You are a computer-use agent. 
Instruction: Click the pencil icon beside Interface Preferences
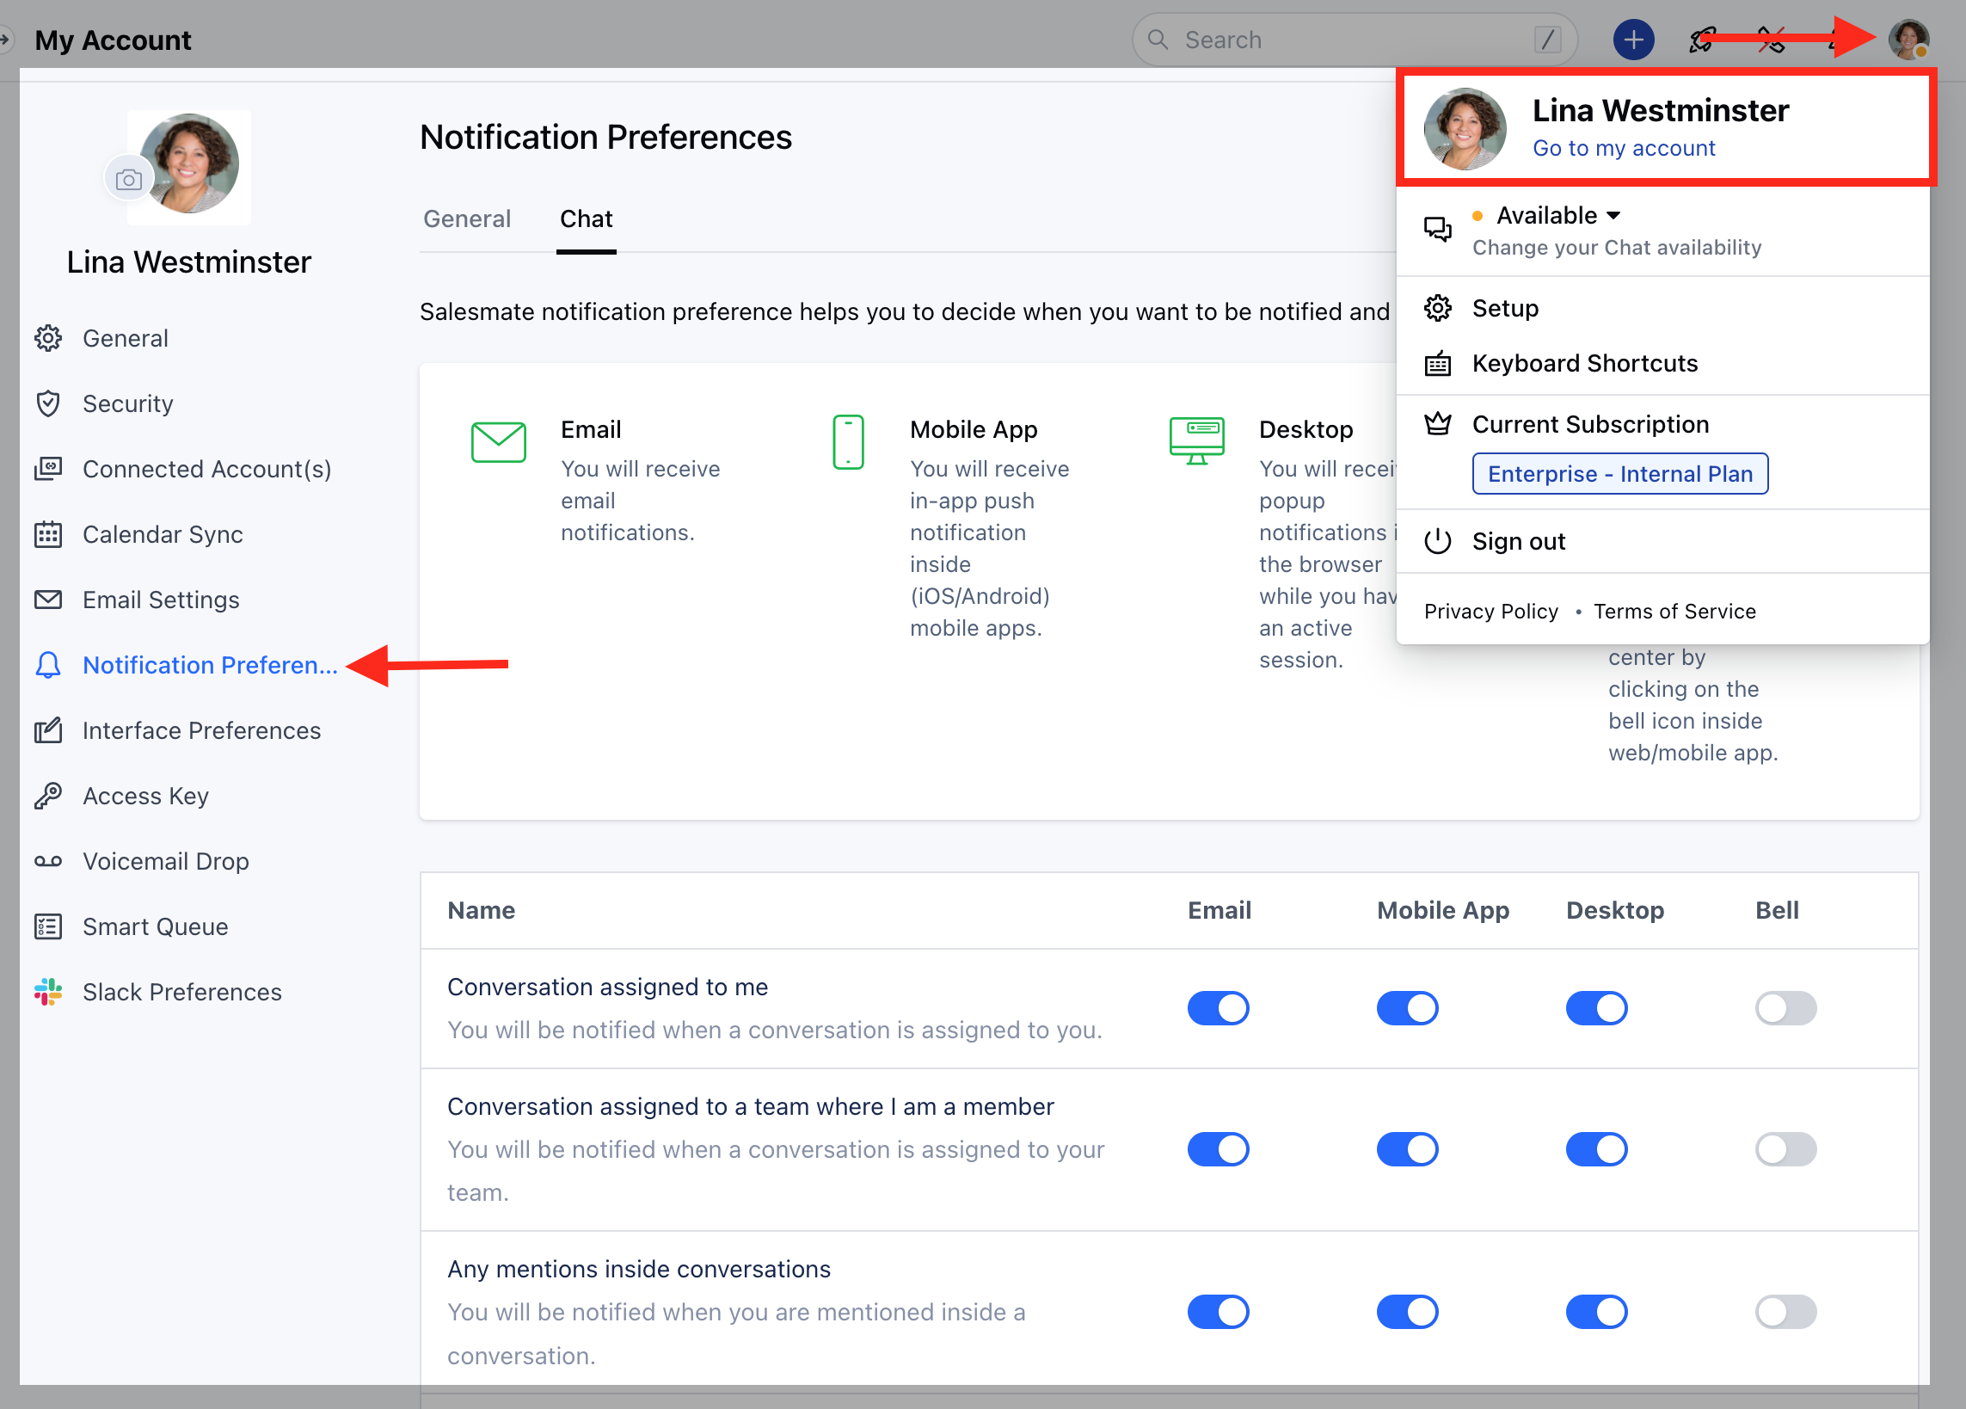[x=48, y=730]
